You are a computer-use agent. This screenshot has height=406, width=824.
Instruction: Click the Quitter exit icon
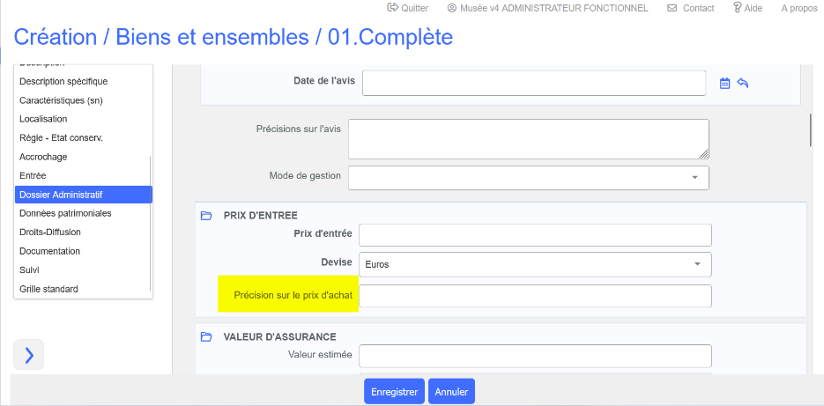pyautogui.click(x=392, y=8)
